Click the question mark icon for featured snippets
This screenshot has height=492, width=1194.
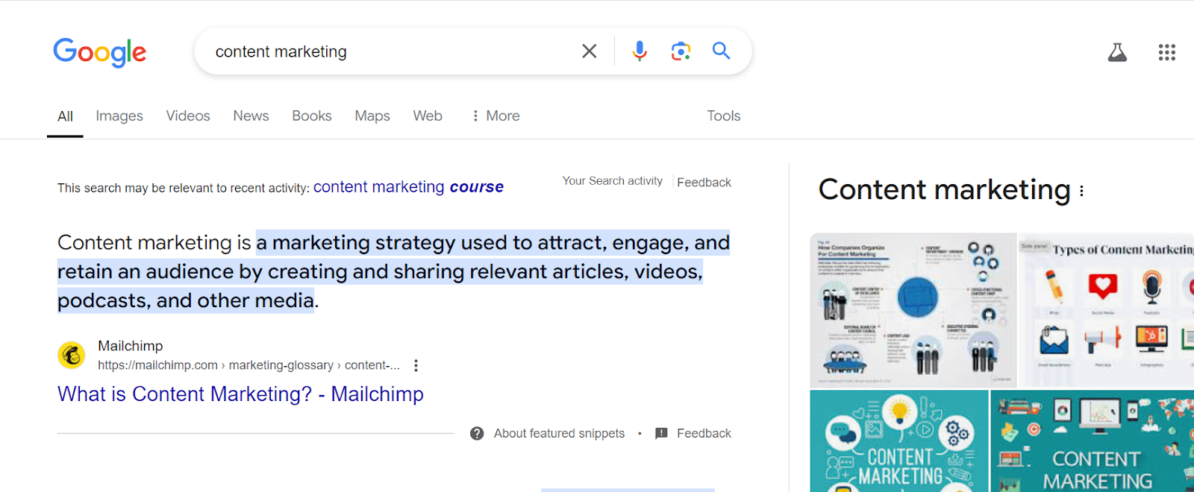(x=477, y=433)
